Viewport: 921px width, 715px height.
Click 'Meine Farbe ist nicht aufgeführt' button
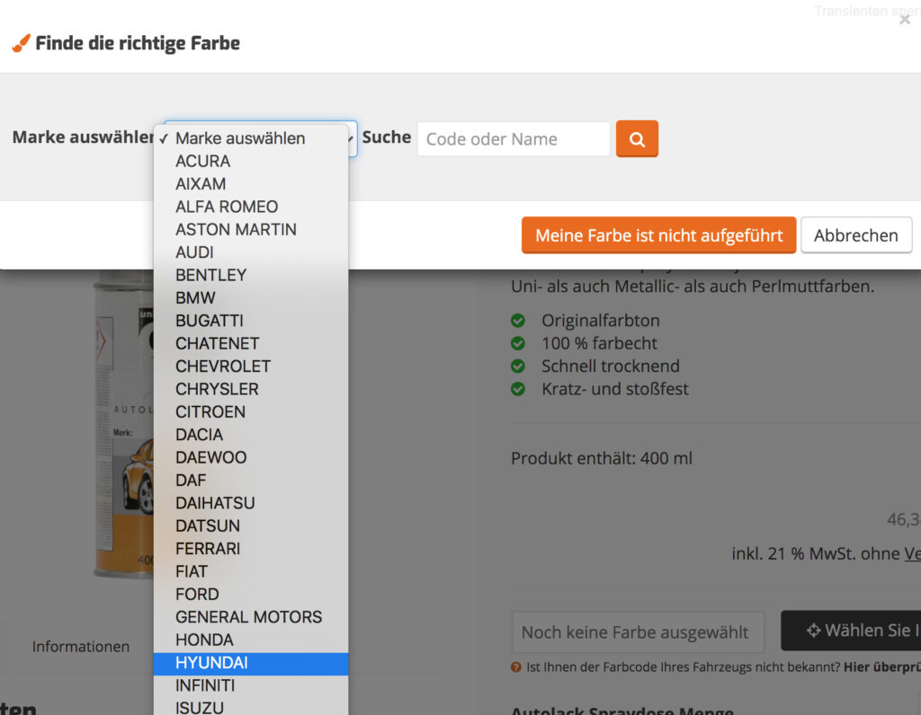click(x=658, y=235)
